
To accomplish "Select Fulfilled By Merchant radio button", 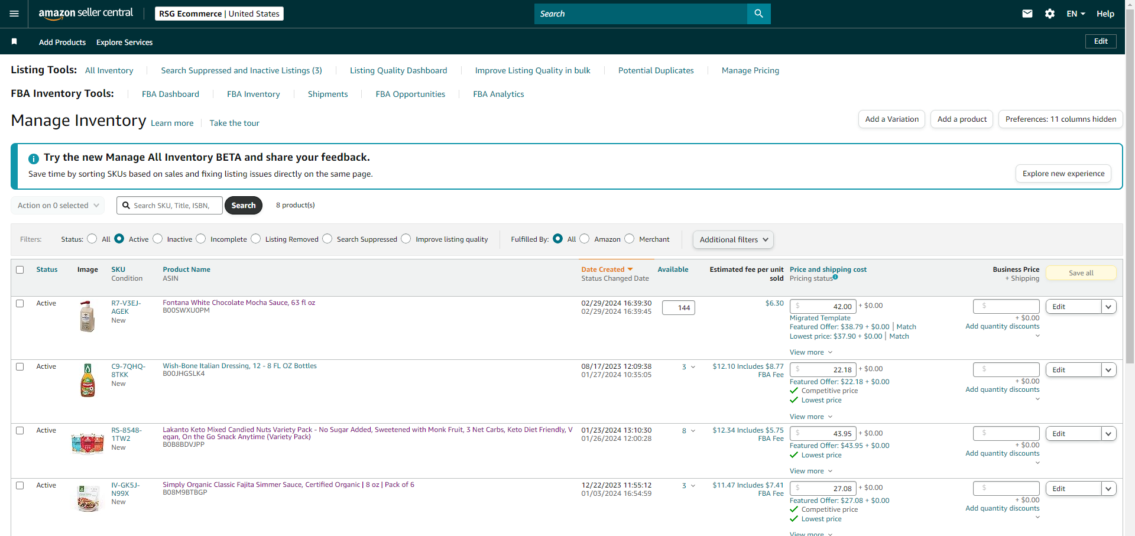I will (x=630, y=239).
